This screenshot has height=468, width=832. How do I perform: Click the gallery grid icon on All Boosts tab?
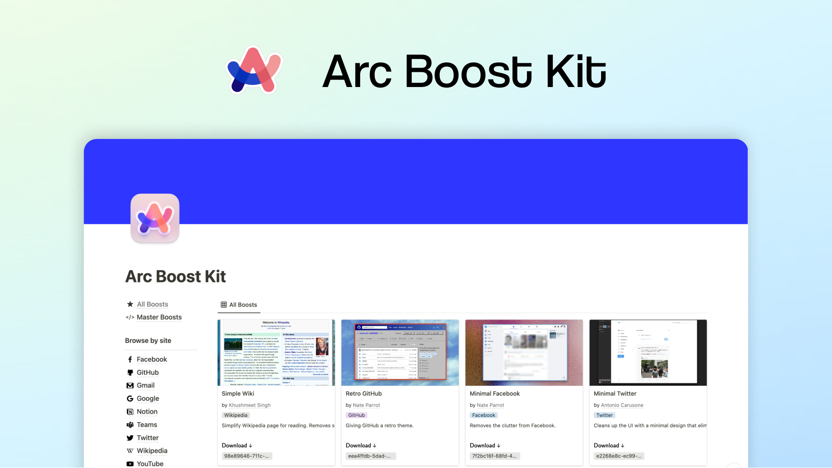[x=224, y=305]
